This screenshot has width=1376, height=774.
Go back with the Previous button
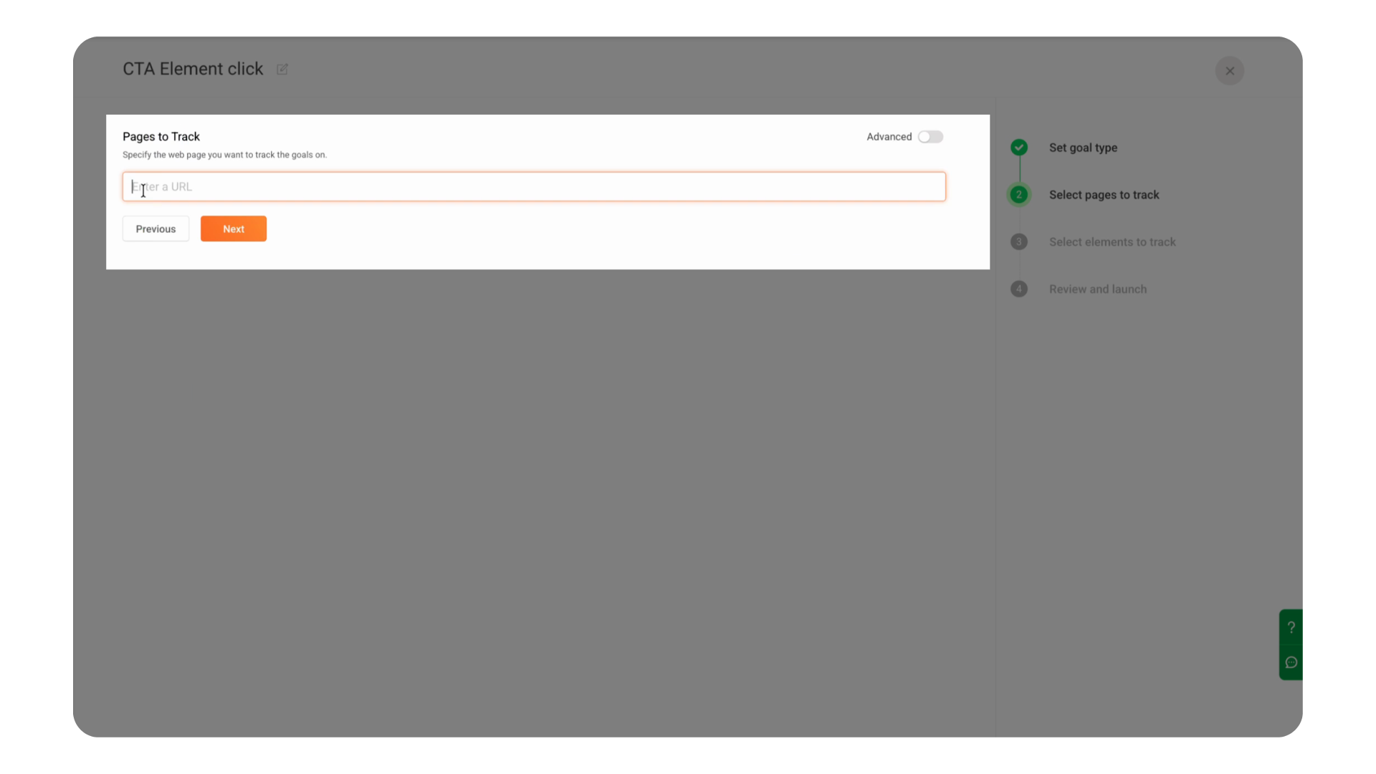(x=156, y=229)
